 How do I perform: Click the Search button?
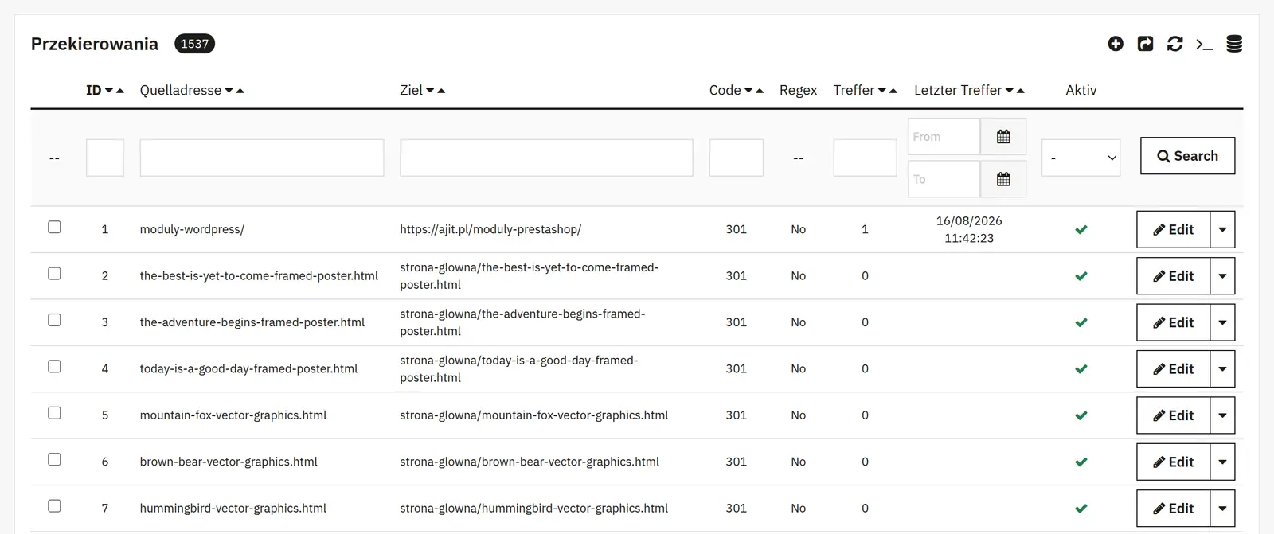click(1187, 156)
